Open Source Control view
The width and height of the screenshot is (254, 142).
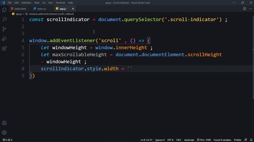(4, 29)
